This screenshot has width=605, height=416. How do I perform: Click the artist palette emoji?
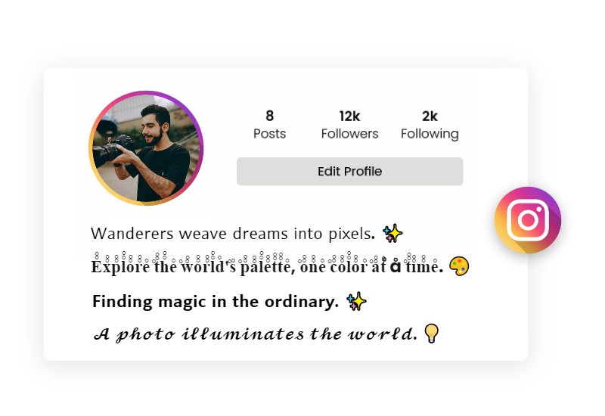pos(459,266)
